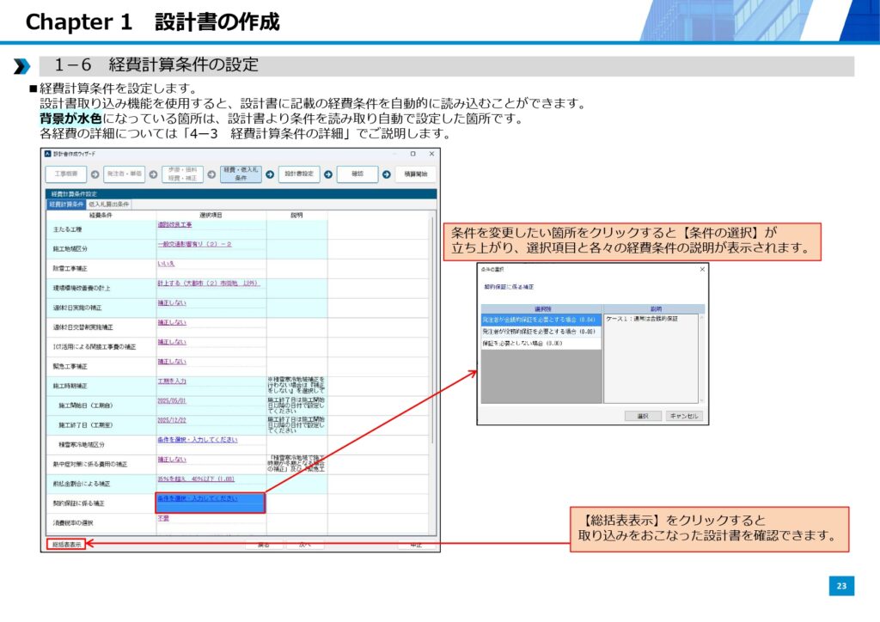Click the arrow icon before 積算開始 step
880x622 pixels.
pos(386,174)
